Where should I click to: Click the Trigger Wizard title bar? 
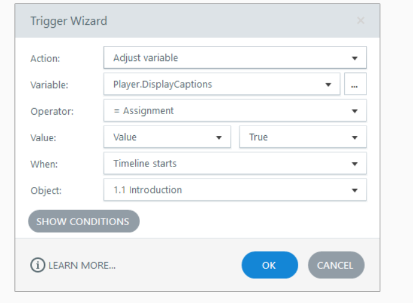181,21
